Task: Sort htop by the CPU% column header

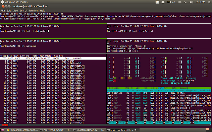Action: [x=160, y=88]
